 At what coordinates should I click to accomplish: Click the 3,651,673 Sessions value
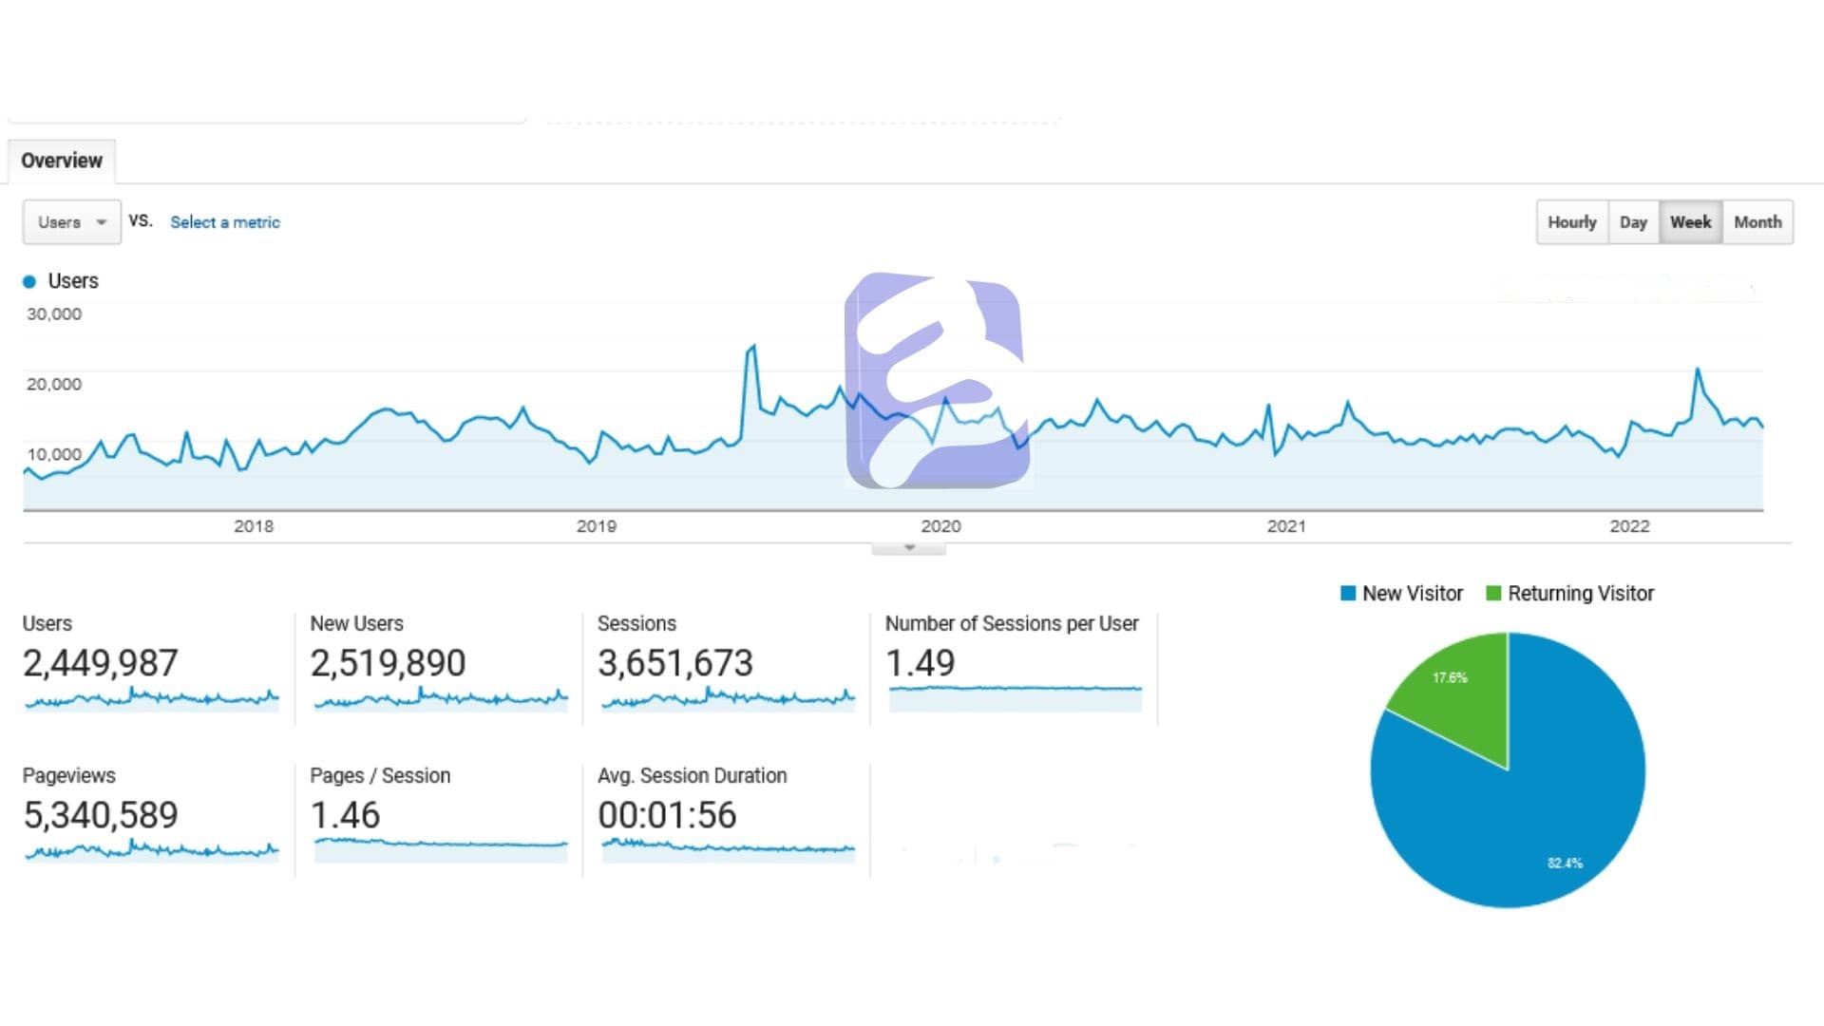[675, 663]
